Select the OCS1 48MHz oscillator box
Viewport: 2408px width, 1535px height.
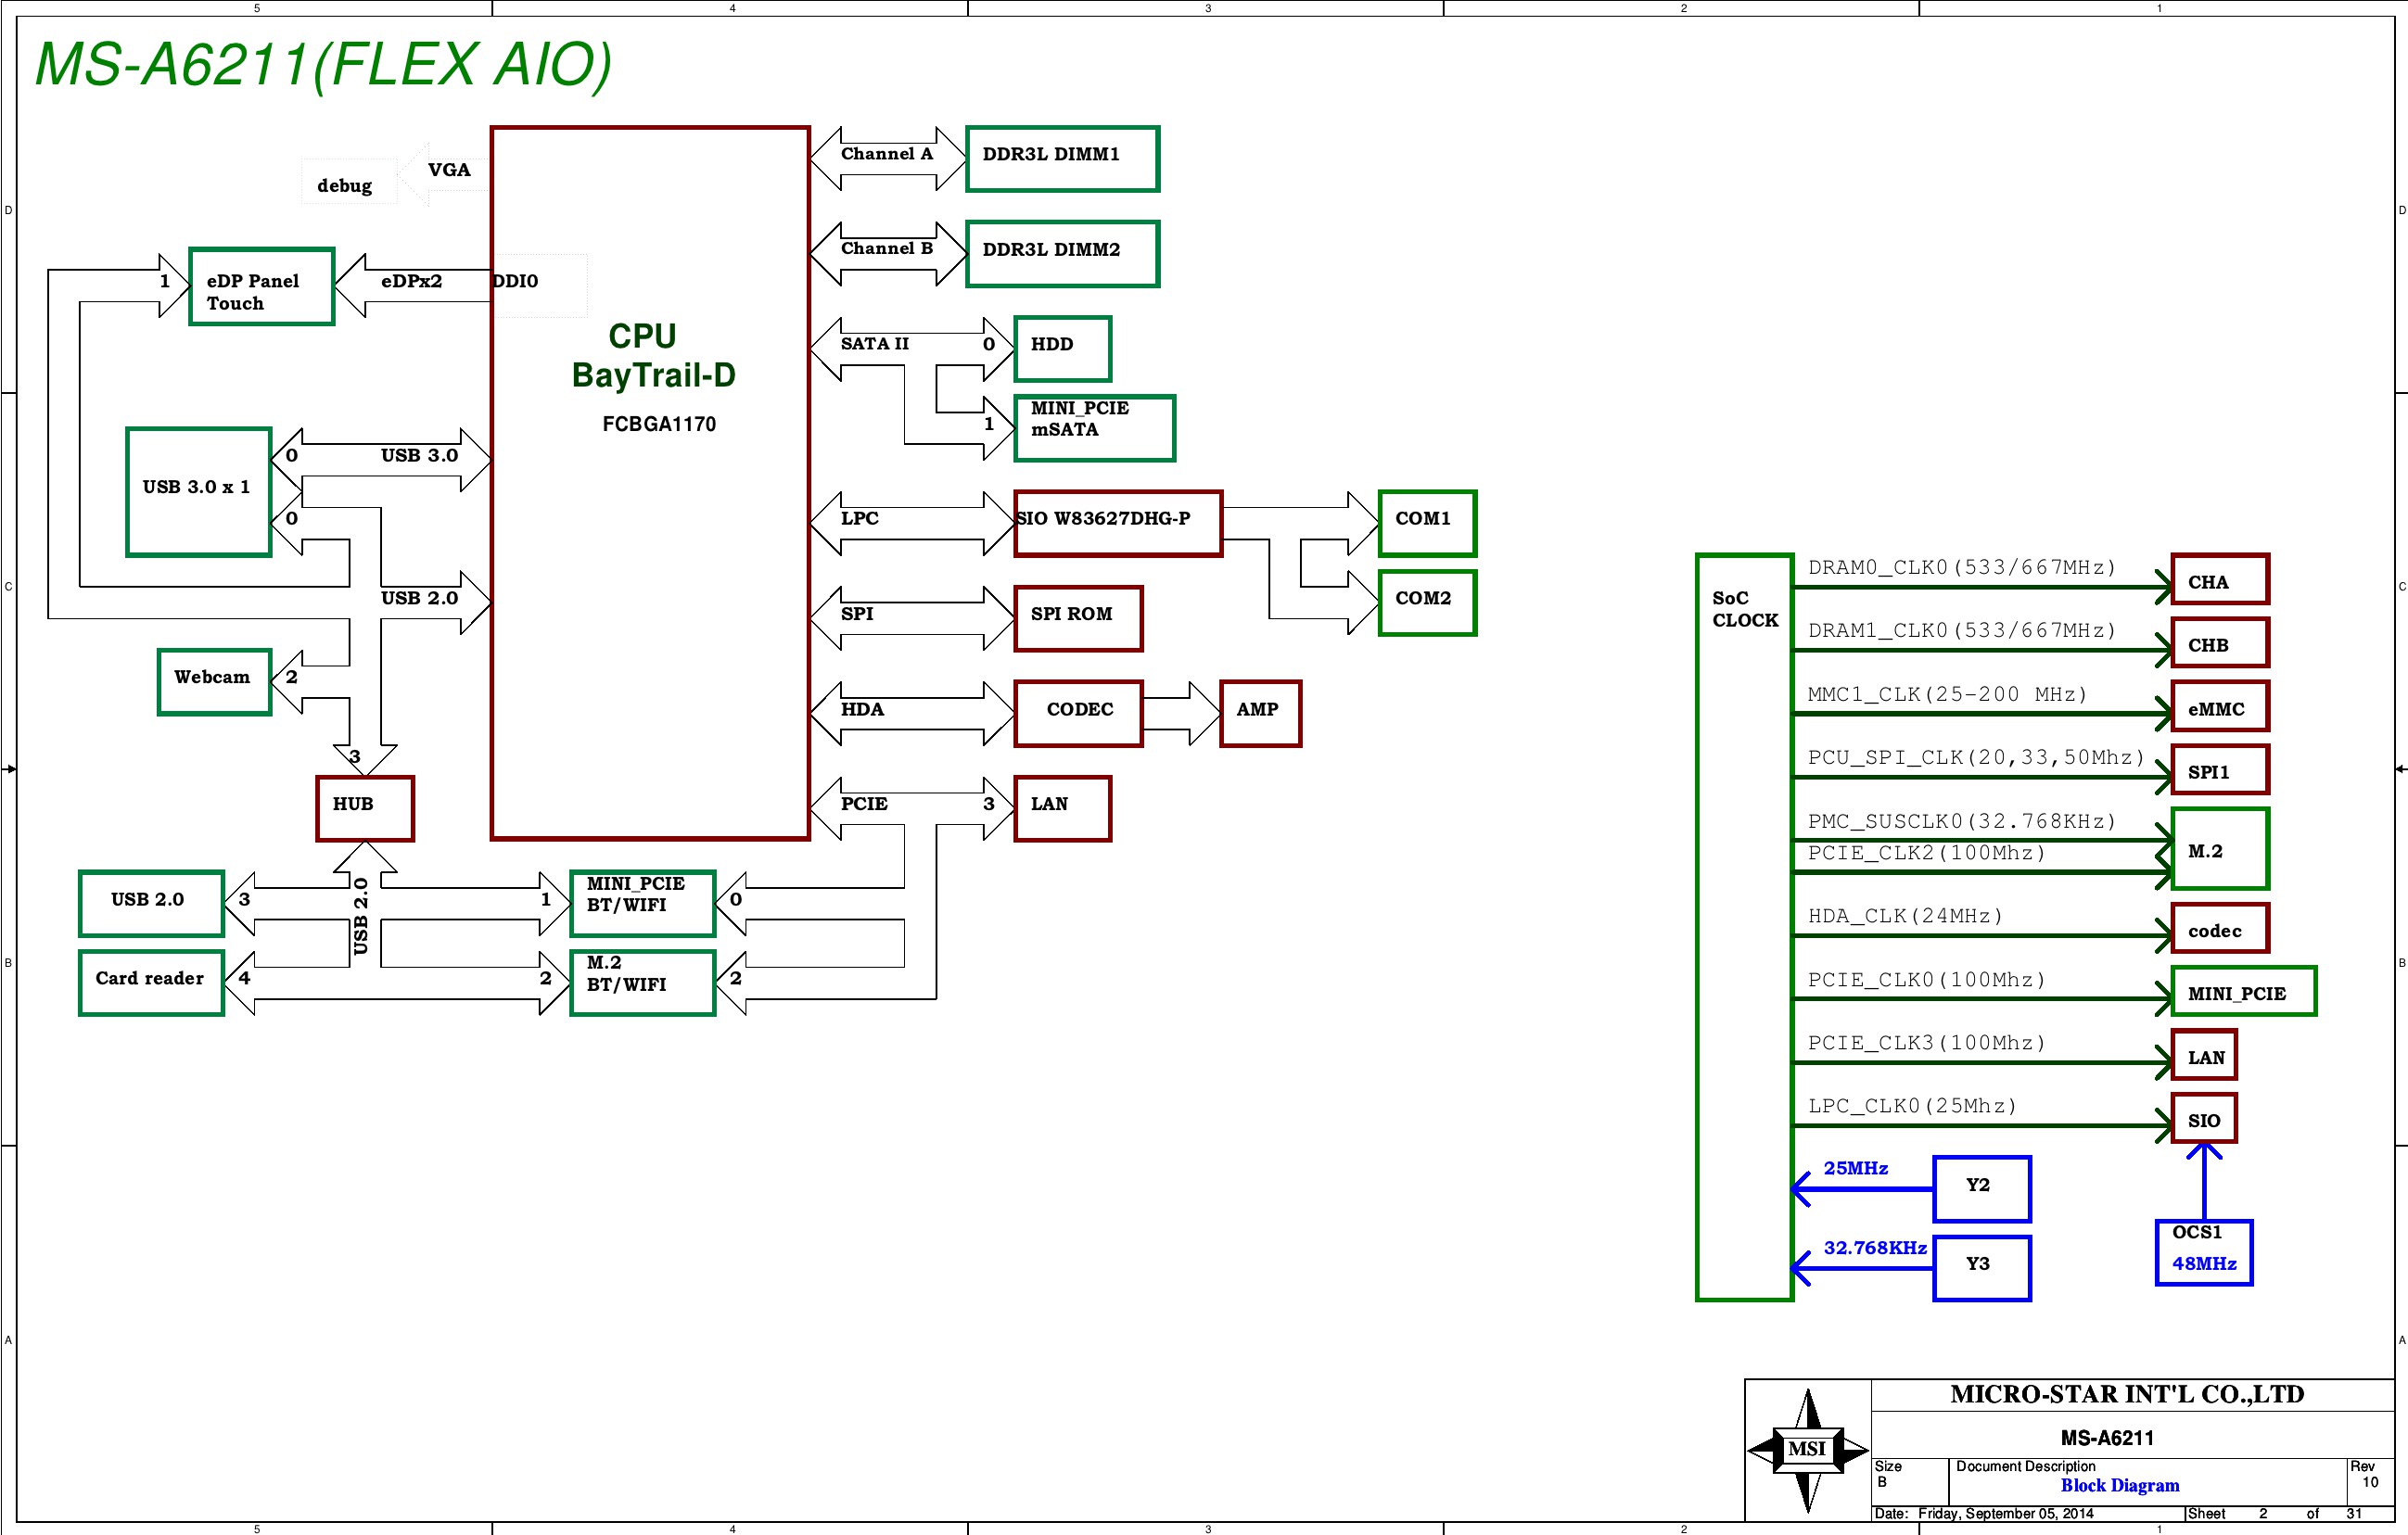pyautogui.click(x=2203, y=1252)
